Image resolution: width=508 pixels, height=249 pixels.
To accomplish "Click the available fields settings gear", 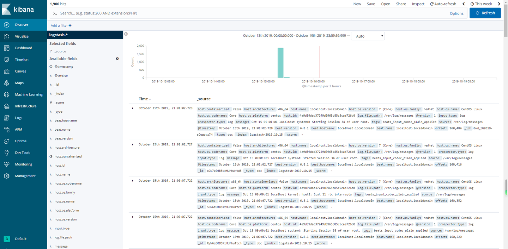I will coord(117,58).
